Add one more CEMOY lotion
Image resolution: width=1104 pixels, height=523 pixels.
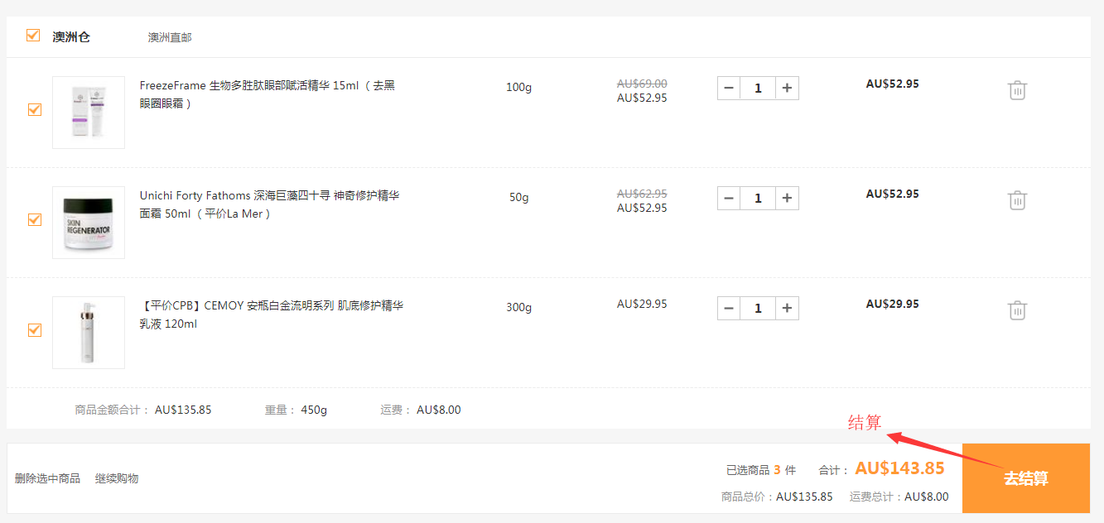tap(787, 309)
